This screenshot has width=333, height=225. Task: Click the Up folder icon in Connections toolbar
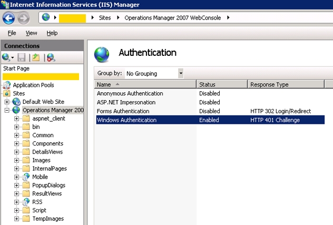36,57
